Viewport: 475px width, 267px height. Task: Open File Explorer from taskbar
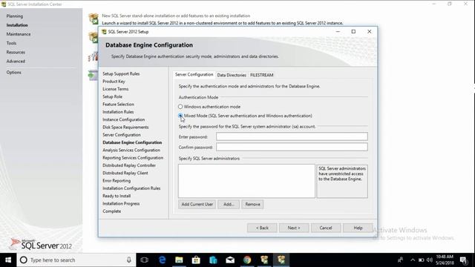tap(179, 260)
